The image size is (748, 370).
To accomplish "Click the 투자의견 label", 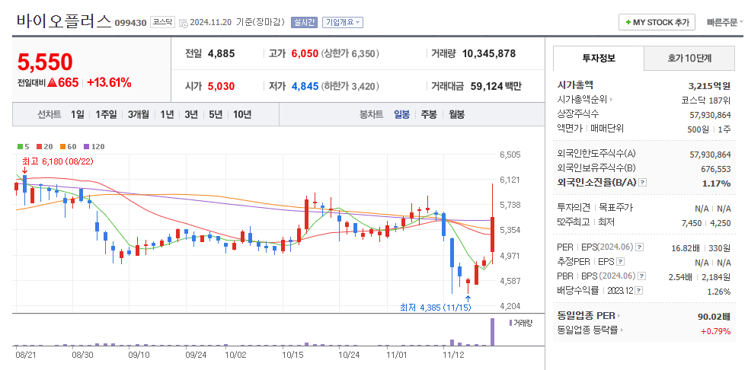I will pos(574,207).
